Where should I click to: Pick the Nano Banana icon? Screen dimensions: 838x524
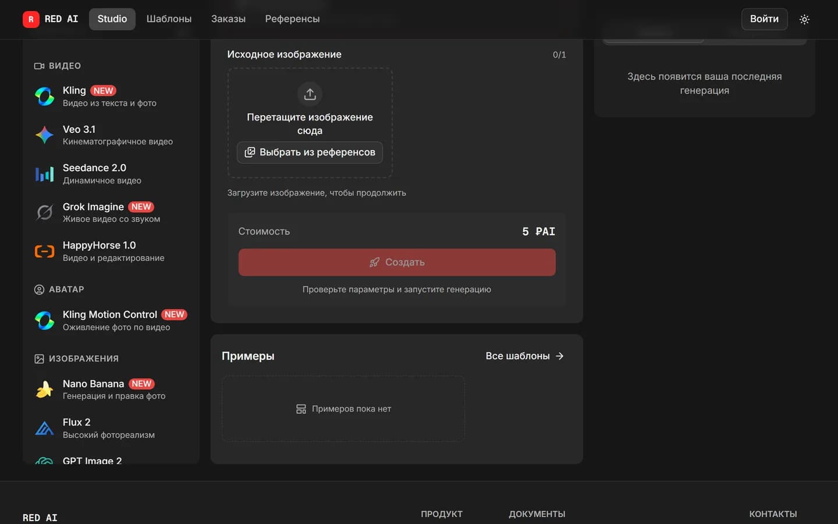tap(44, 390)
